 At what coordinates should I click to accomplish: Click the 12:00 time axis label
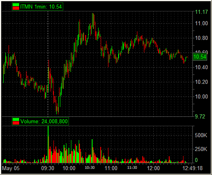pos(153,168)
